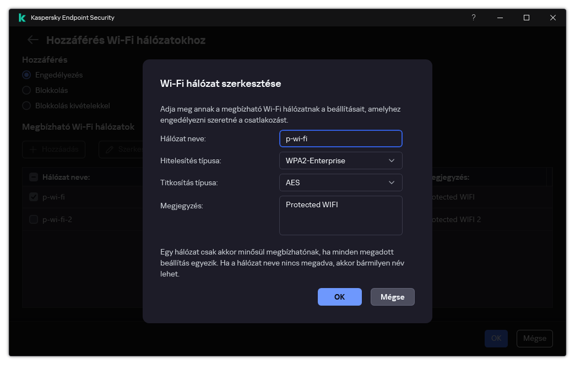Click the back arrow to return
575x365 pixels.
coord(32,40)
